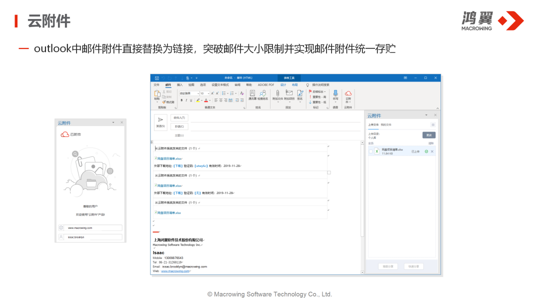Click the first xlsx attachment link in email body
Viewport: 540px width, 304px height.
[169, 158]
